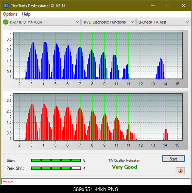192x193 pixels.
Task: Expand the DVD Diagnostic Functions dropdown
Action: [108, 22]
